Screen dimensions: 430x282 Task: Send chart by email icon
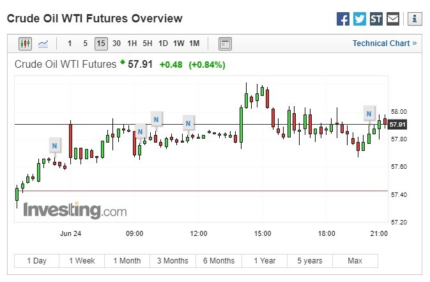tap(393, 19)
